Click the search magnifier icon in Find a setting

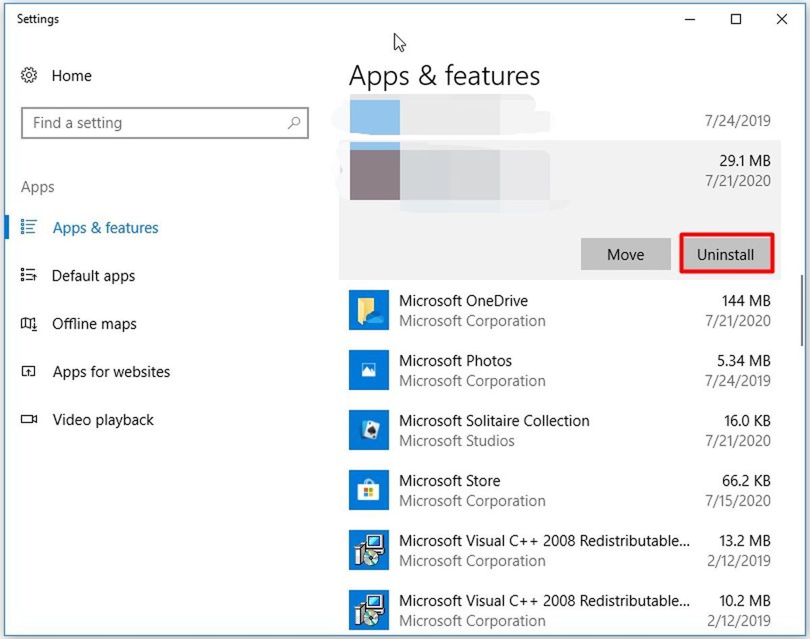click(x=294, y=123)
